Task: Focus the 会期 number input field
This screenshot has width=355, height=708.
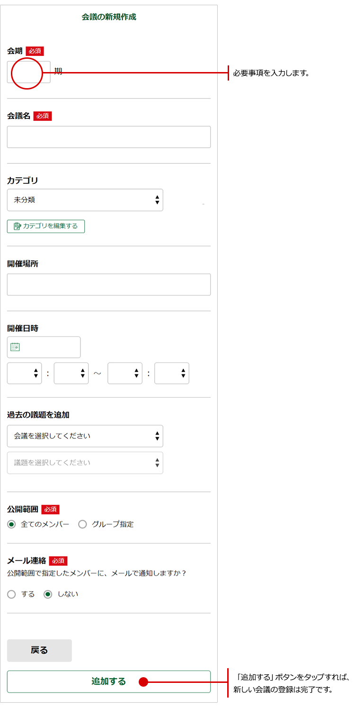Action: [x=28, y=72]
